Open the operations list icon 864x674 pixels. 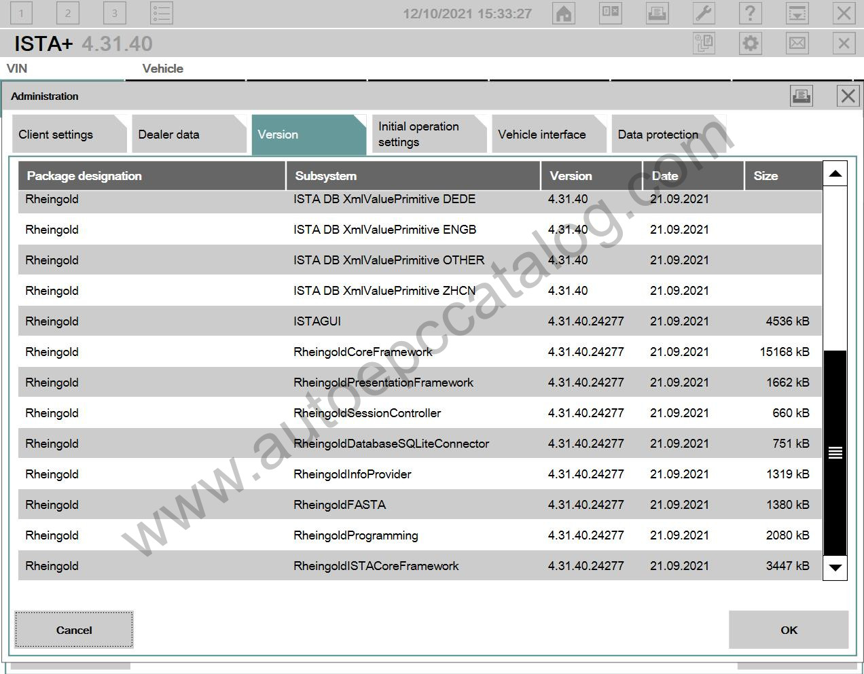click(162, 13)
